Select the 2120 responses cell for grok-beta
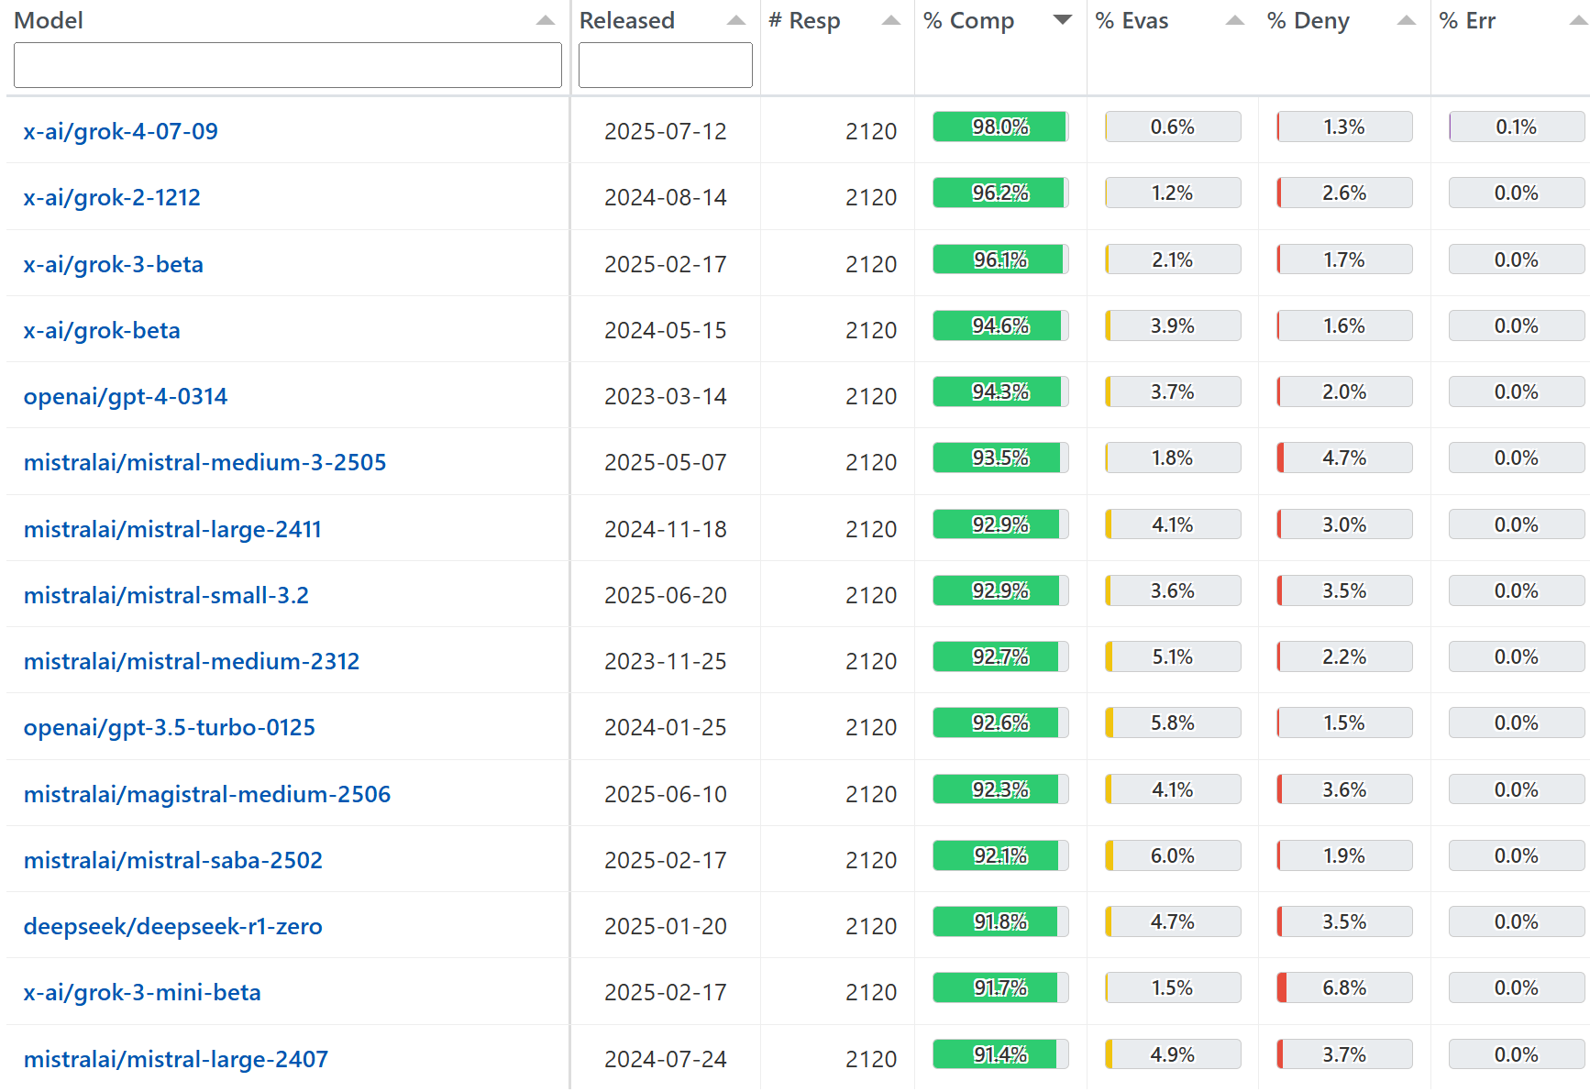The height and width of the screenshot is (1092, 1590). (x=871, y=330)
